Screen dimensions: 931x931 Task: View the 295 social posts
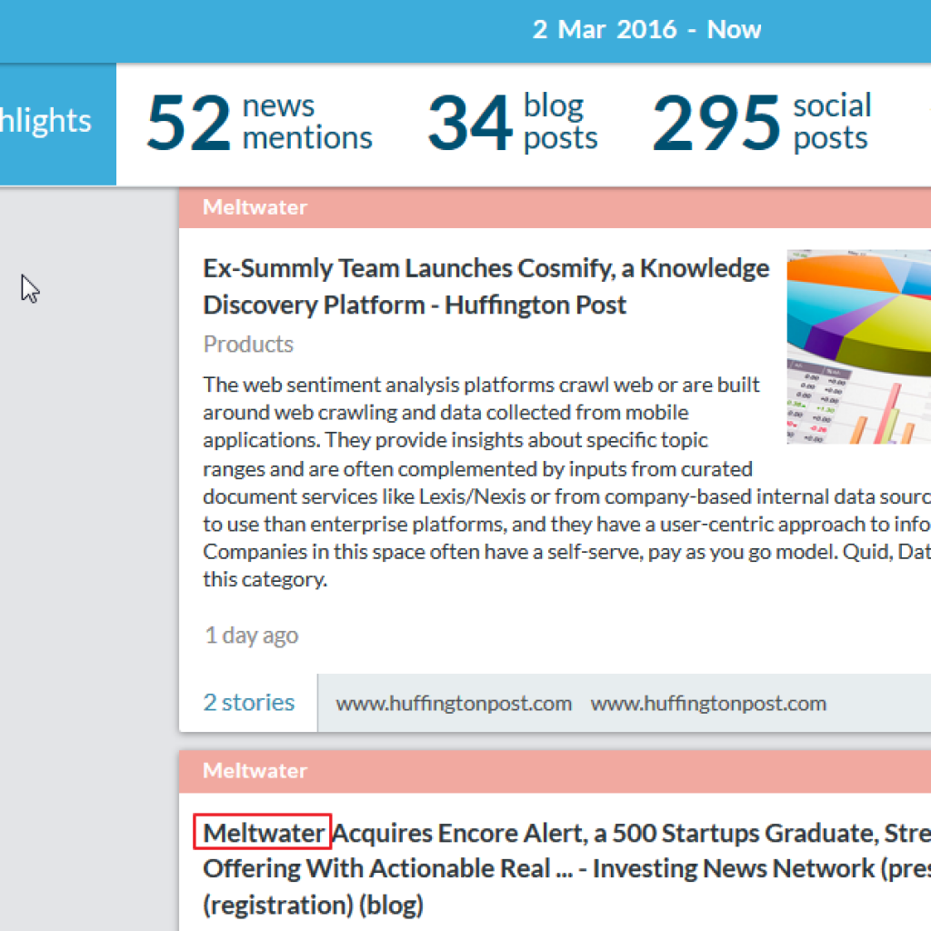click(x=762, y=122)
